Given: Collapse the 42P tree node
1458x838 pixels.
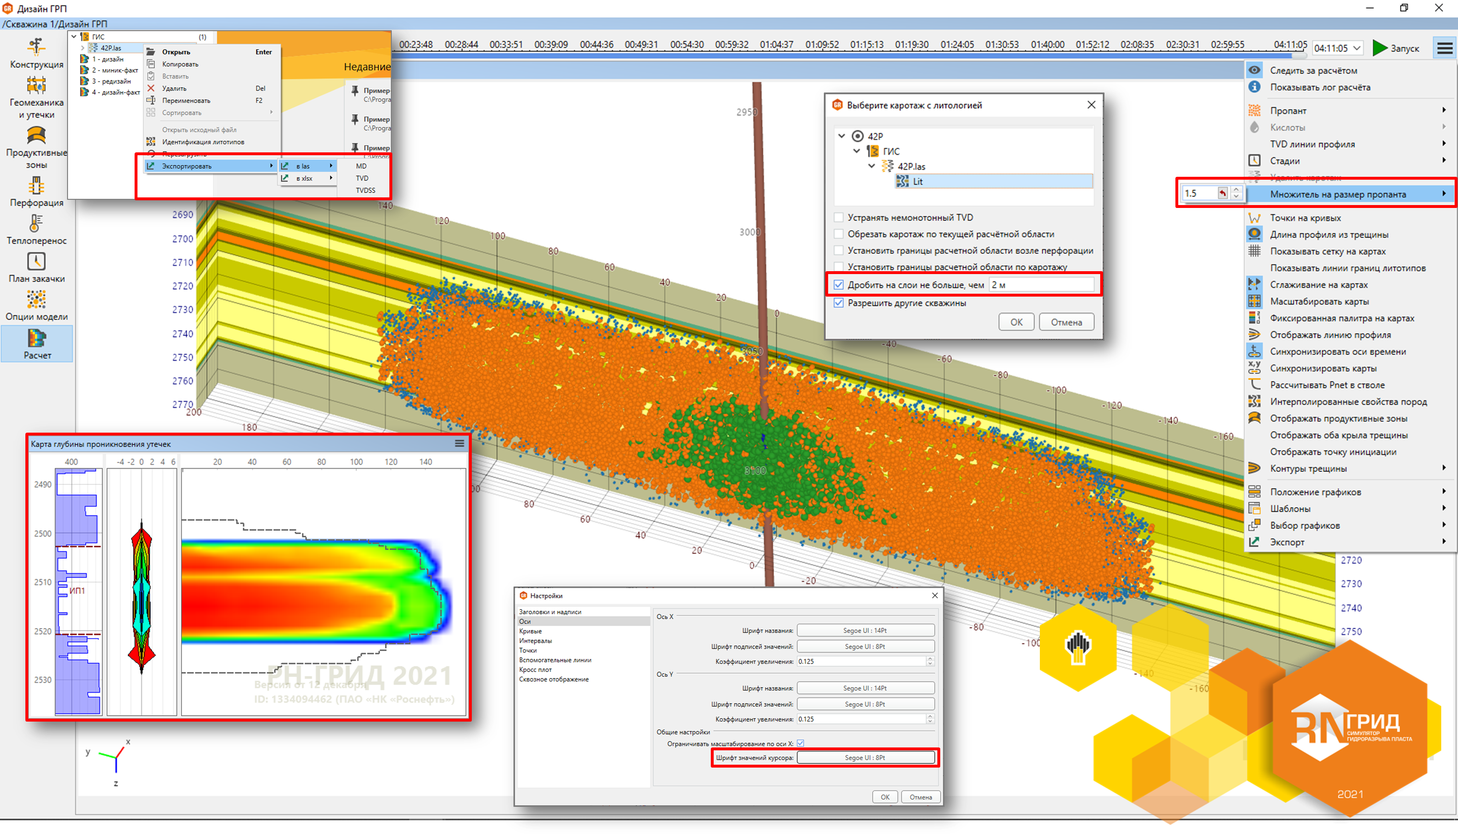Looking at the screenshot, I should click(842, 137).
